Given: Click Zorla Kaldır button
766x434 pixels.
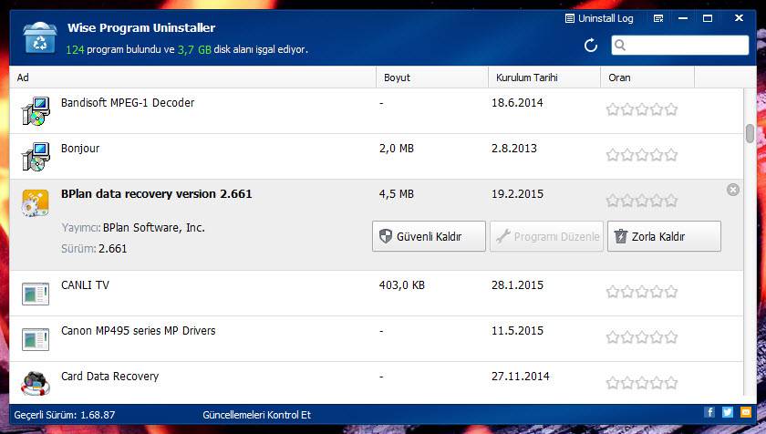Looking at the screenshot, I should click(x=664, y=236).
